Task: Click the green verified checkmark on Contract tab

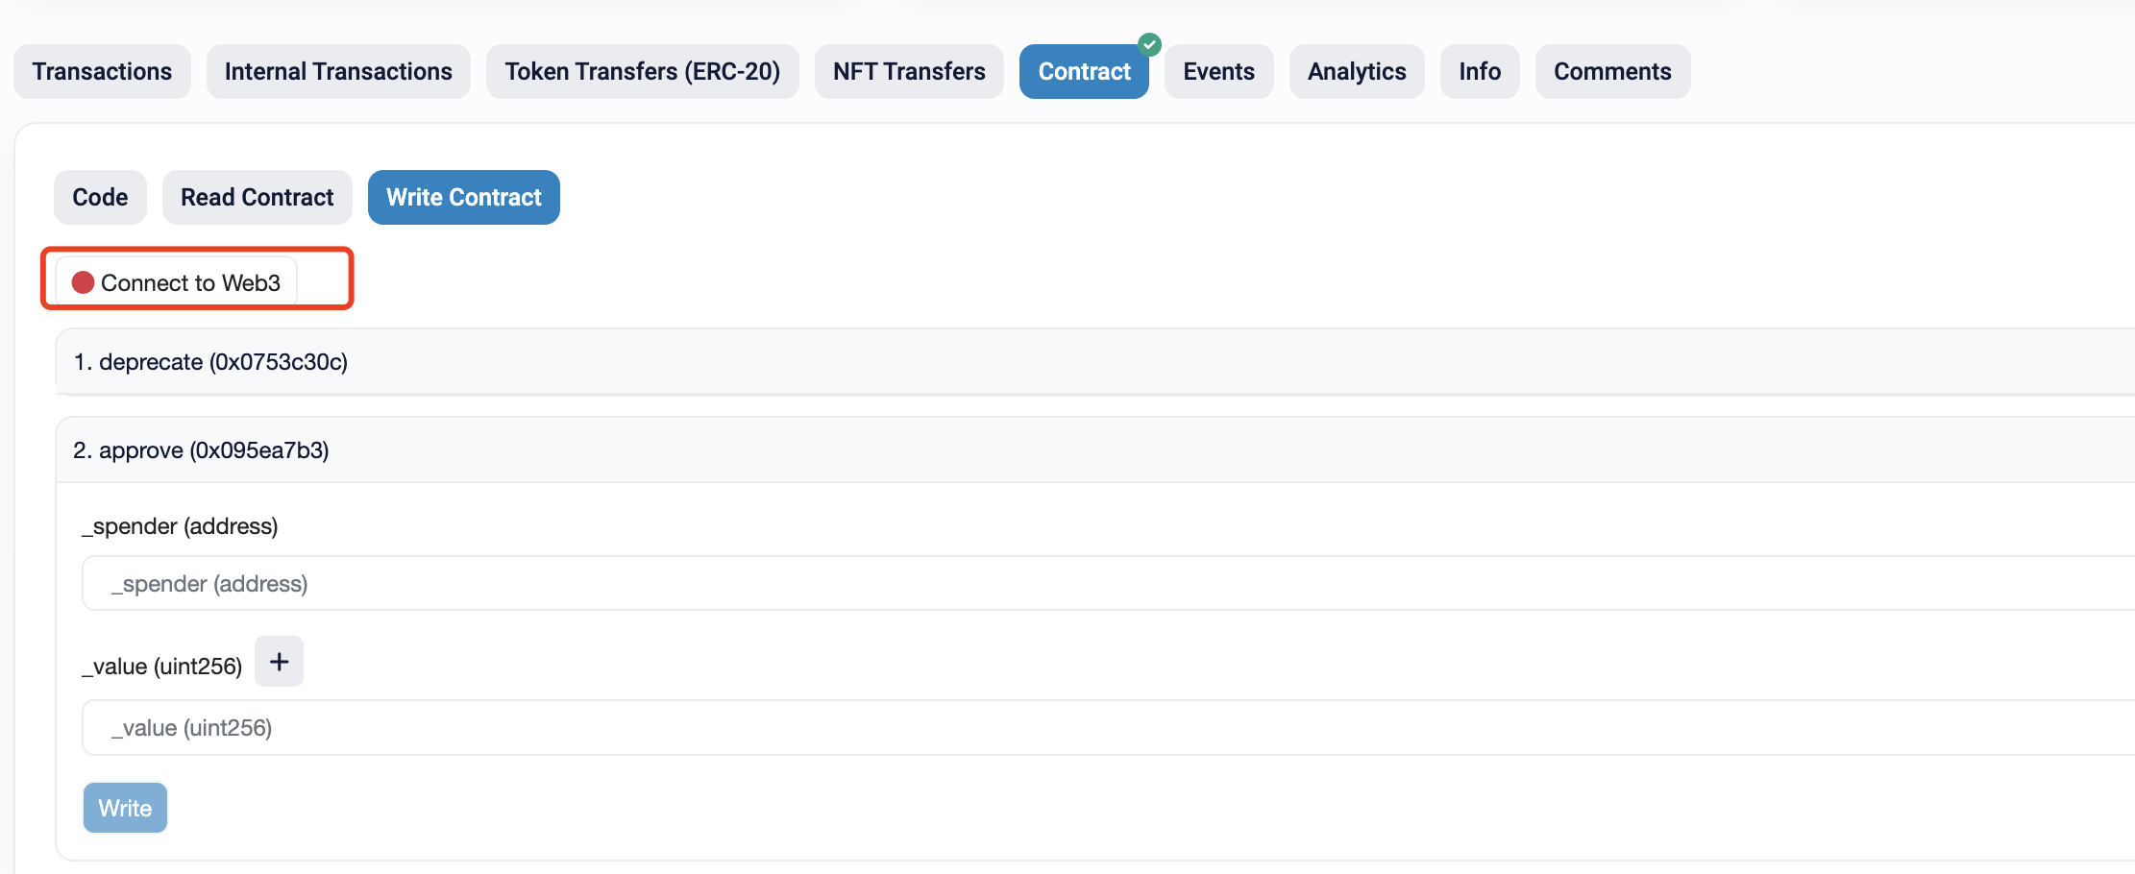Action: 1149,44
